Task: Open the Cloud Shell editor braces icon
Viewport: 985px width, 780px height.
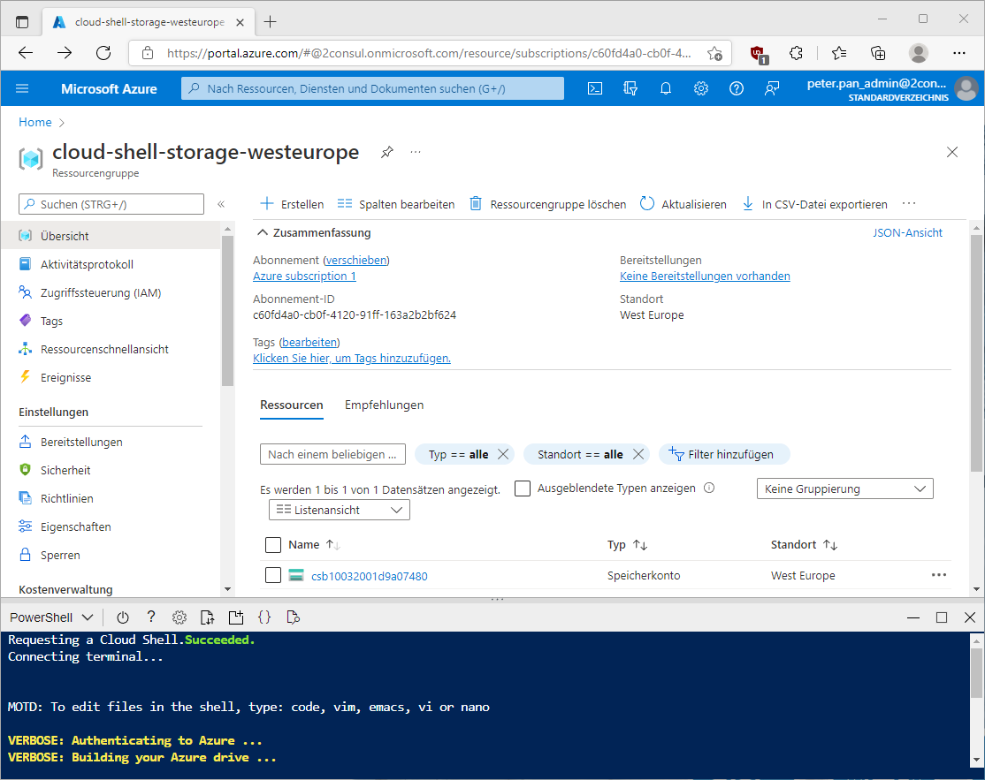Action: coord(264,617)
